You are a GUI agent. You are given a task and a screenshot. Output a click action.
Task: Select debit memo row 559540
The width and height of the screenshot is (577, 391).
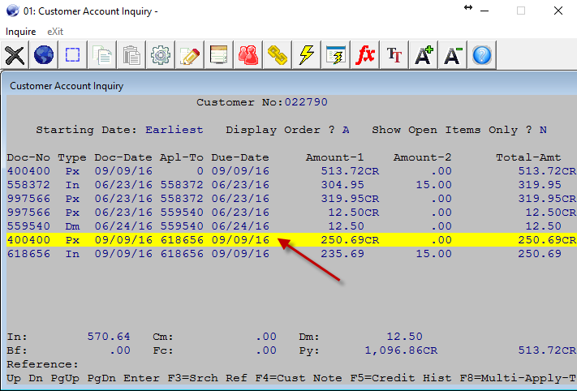[291, 226]
